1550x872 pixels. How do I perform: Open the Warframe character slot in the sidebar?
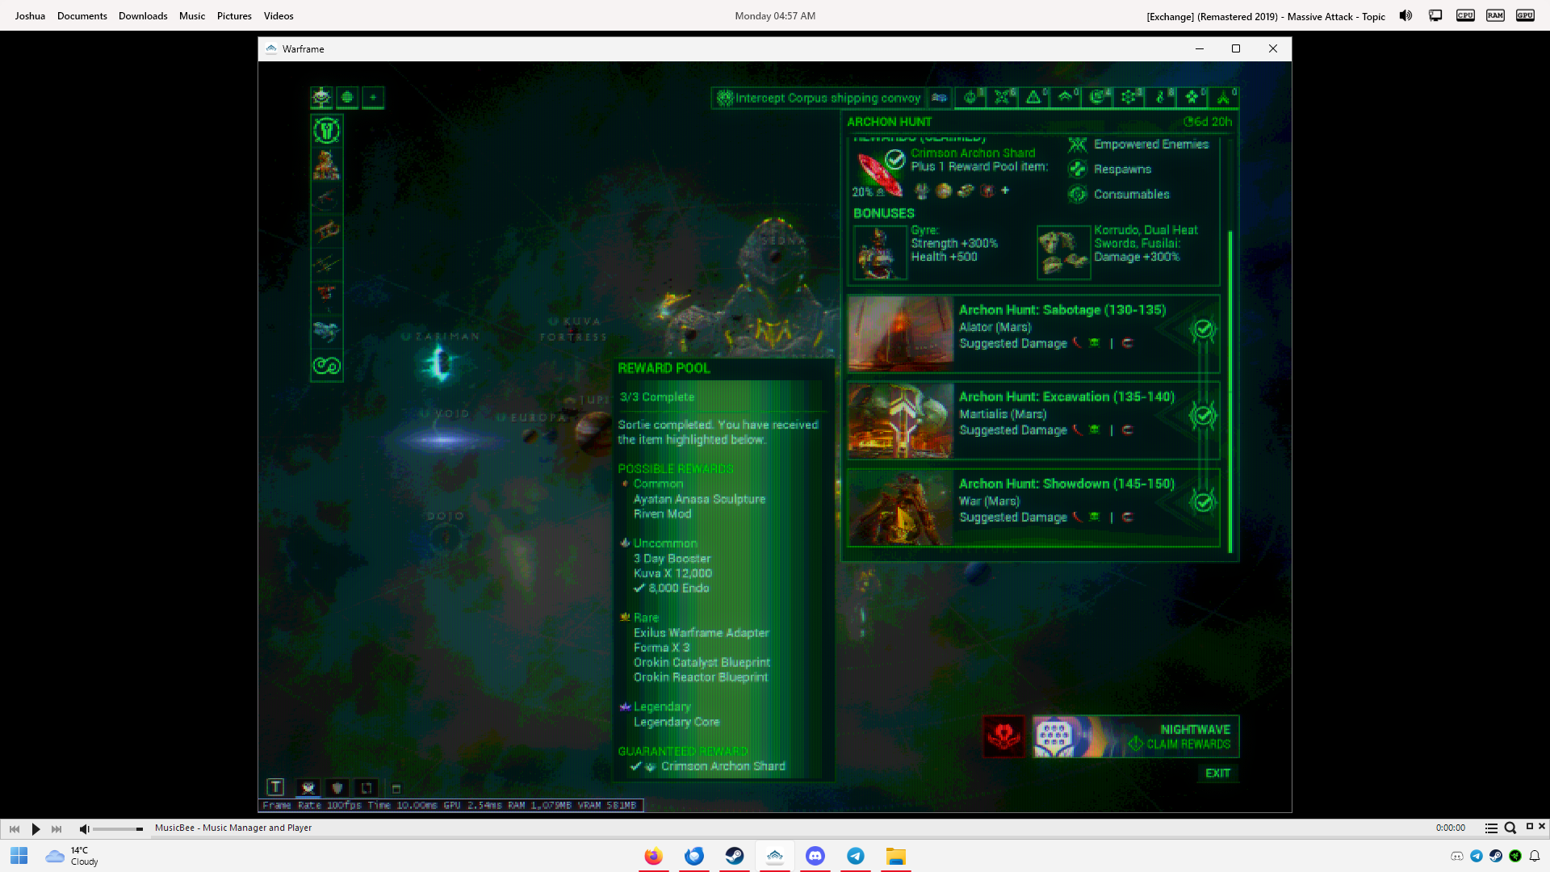point(326,164)
